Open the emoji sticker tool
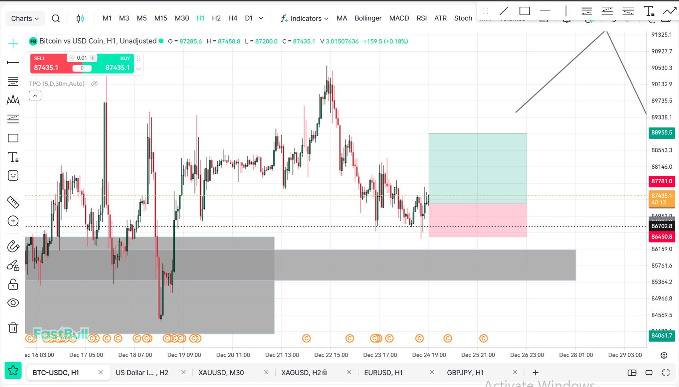The height and width of the screenshot is (387, 679). pos(13,176)
